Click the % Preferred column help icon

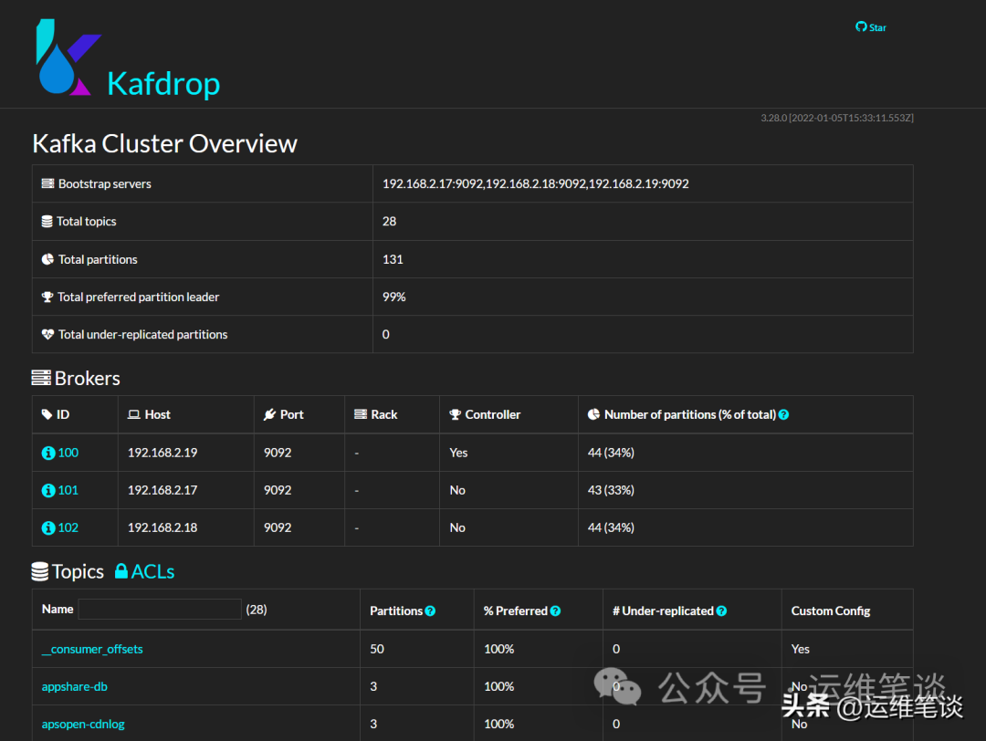pos(555,610)
